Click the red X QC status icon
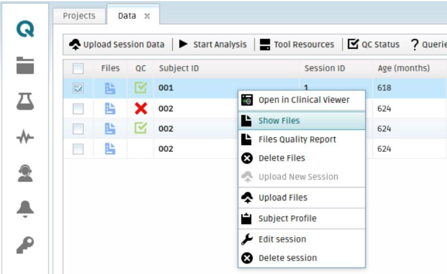The height and width of the screenshot is (274, 447). pyautogui.click(x=141, y=108)
